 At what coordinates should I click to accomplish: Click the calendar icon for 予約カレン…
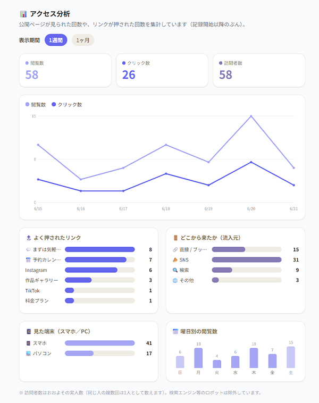pyautogui.click(x=28, y=260)
